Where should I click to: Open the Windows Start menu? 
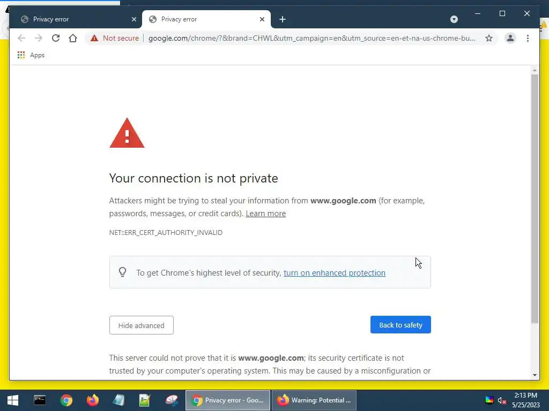[13, 400]
